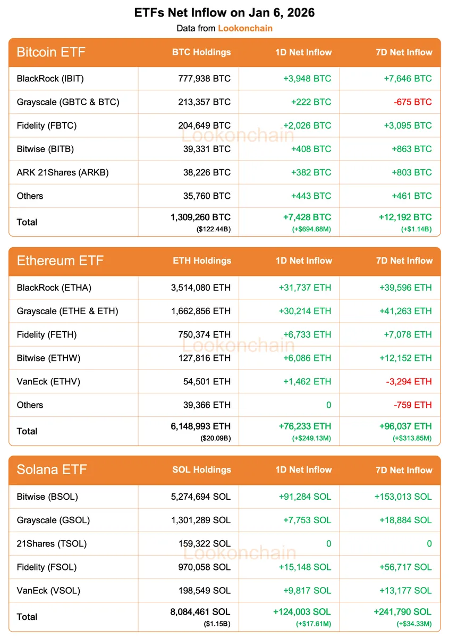
Task: Select the Fidelity (FBTC) row label
Action: pyautogui.click(x=47, y=125)
